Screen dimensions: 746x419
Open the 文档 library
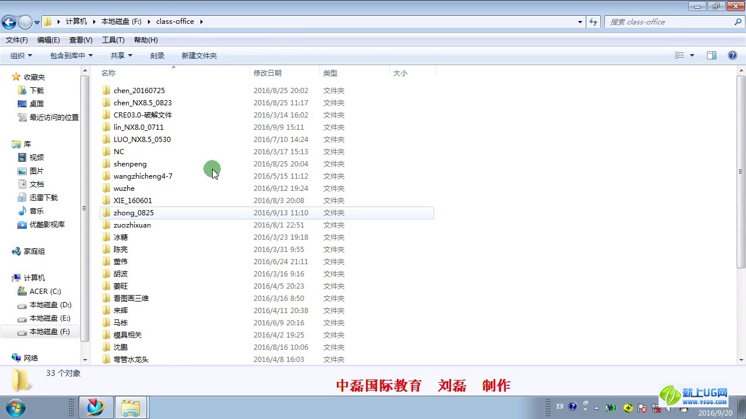coord(37,184)
